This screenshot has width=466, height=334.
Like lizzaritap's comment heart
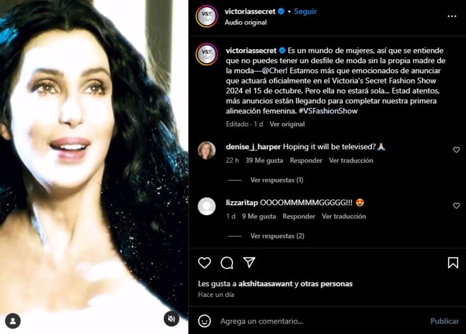tap(456, 206)
